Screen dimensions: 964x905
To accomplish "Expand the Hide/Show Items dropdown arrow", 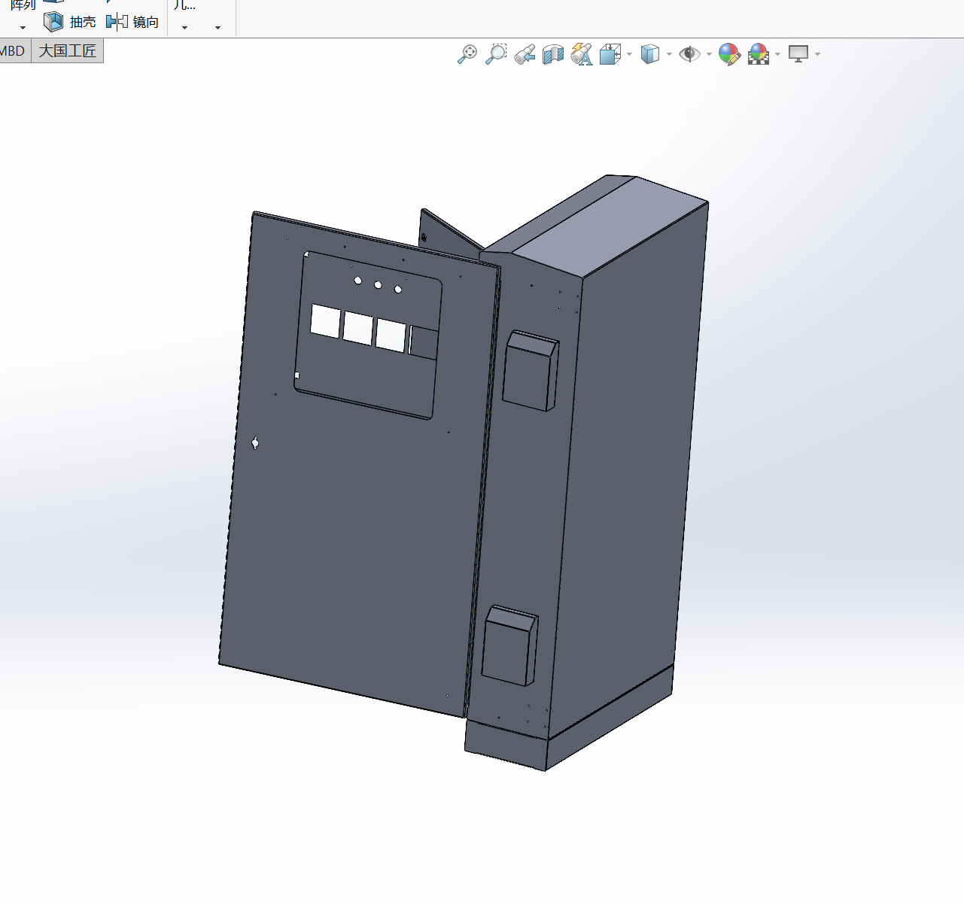I will (x=709, y=54).
